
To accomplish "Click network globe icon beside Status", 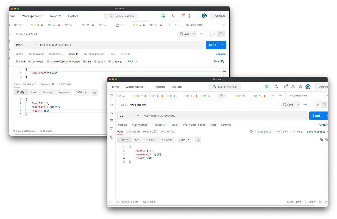I will [x=251, y=132].
